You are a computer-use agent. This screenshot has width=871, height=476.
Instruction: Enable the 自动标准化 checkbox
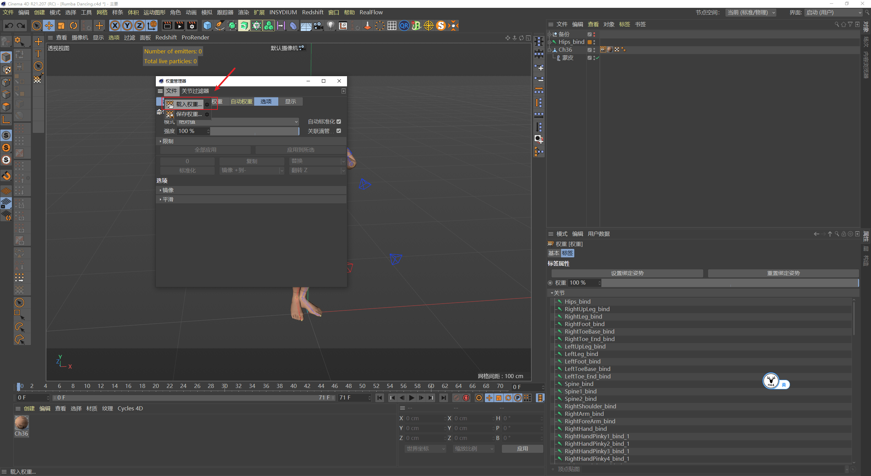(x=339, y=121)
